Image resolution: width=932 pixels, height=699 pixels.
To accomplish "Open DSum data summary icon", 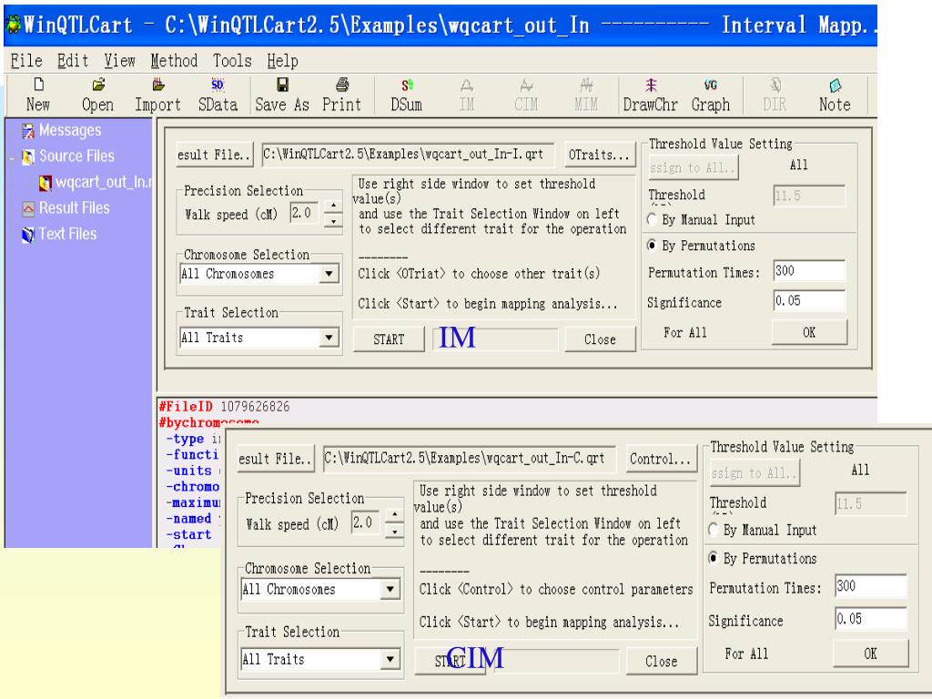I will [407, 95].
